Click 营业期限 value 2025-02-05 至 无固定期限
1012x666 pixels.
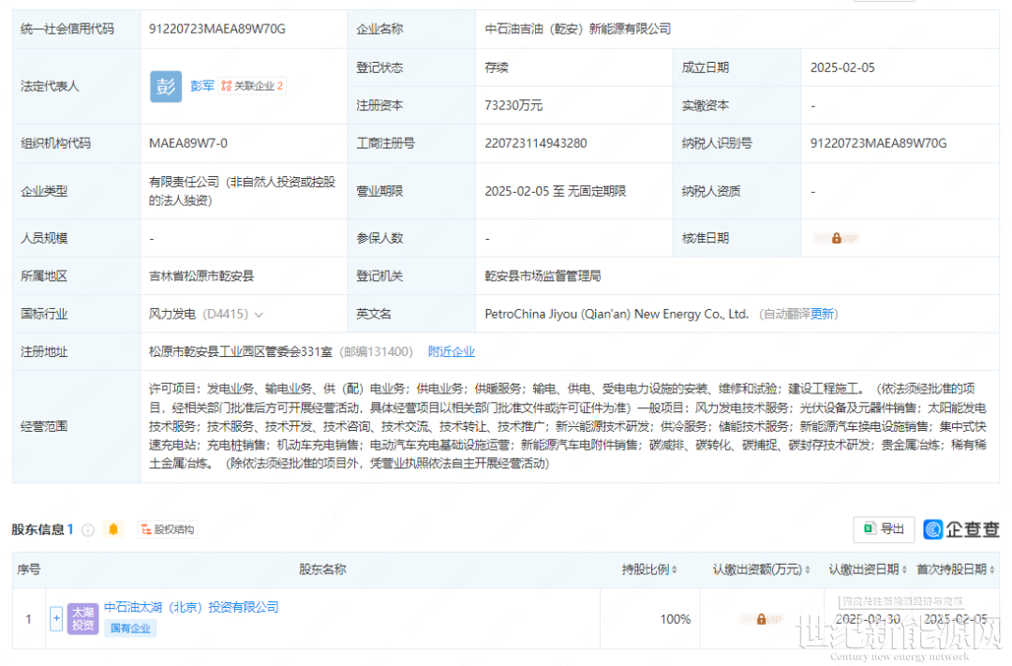pos(555,192)
